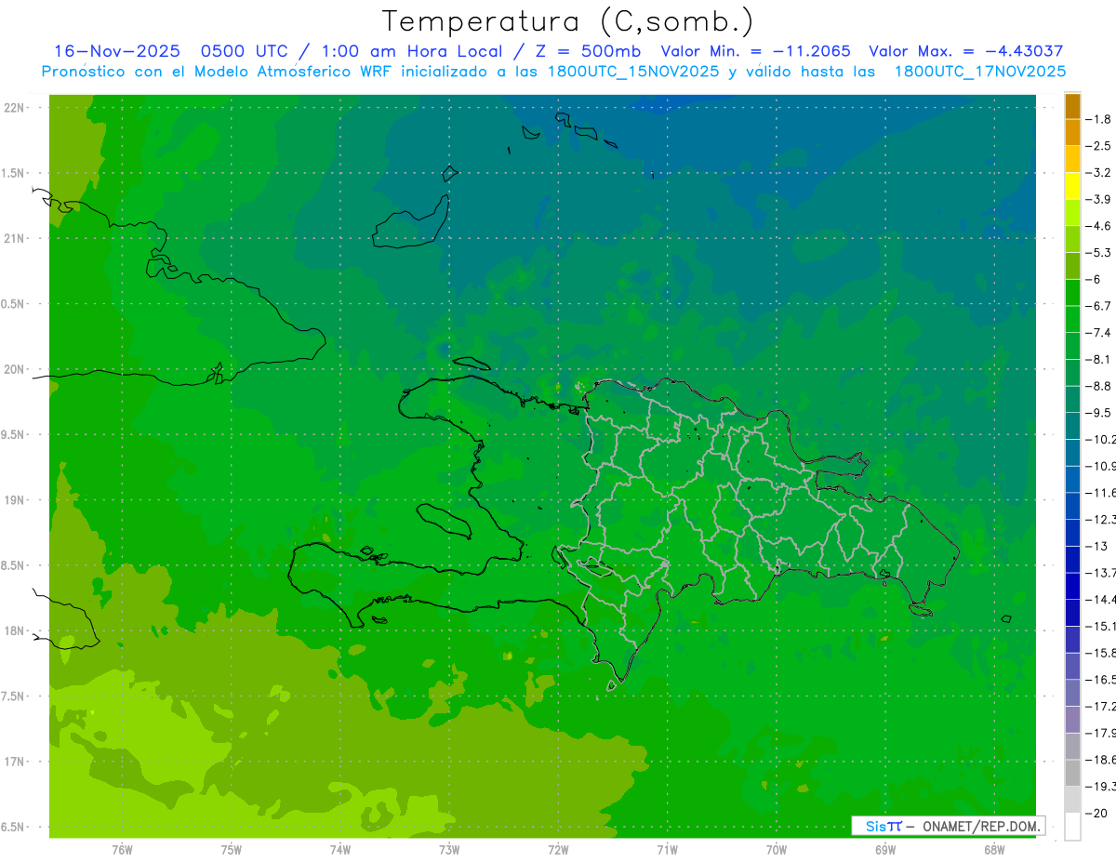Click the "-8.8" colorbar value
Viewport: 1116px width, 862px height.
coord(1098,386)
